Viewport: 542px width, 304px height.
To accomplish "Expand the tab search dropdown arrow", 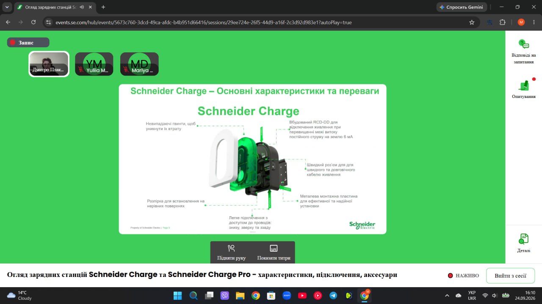I will pyautogui.click(x=7, y=7).
